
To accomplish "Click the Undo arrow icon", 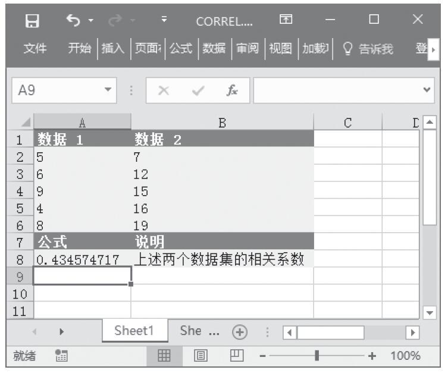I will 73,21.
